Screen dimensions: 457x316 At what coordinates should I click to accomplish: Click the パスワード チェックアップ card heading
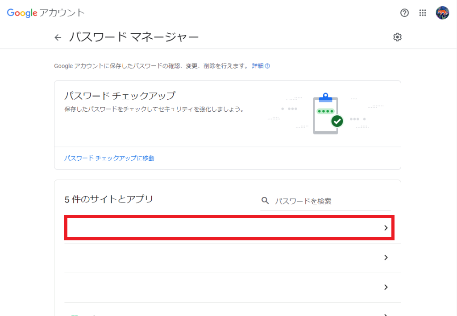point(120,96)
